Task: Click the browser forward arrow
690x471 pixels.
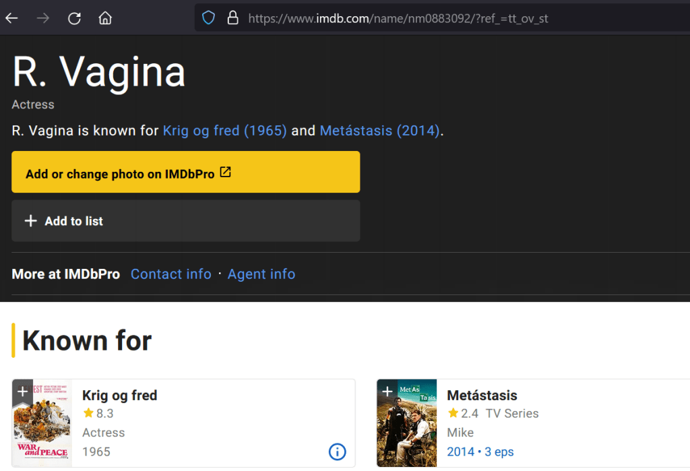Action: click(x=43, y=18)
